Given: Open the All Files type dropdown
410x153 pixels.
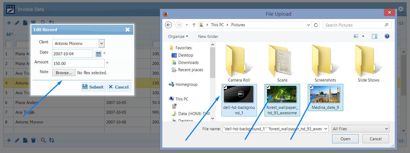Looking at the screenshot, I should click(360, 129).
